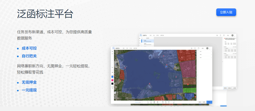Select the rectangle annotation tool
Viewport: 255px width, 111px height.
112,54
